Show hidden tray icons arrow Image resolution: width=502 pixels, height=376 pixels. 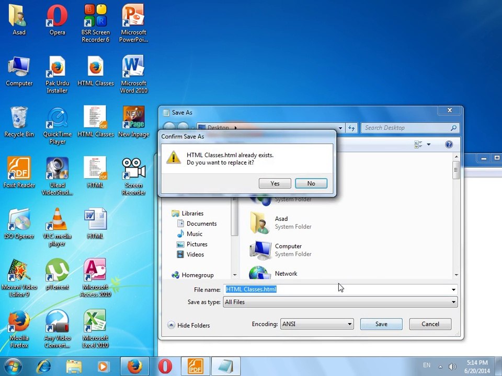[440, 367]
